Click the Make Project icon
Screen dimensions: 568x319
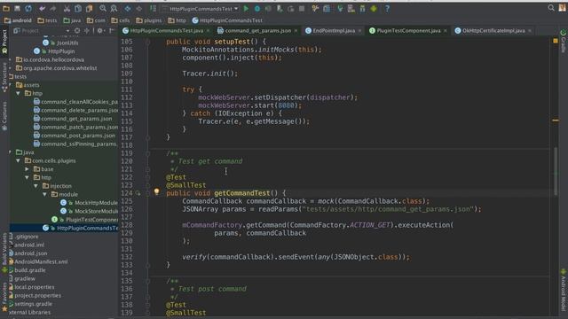154,8
